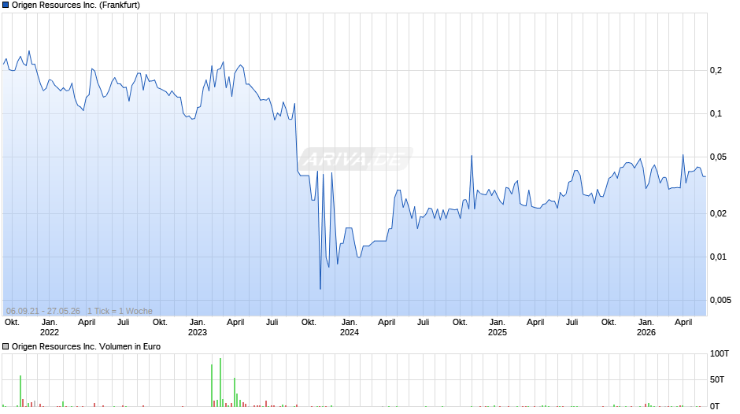Click the volume axis label '100T'
Viewport: 740px width, 414px height.
pos(720,353)
